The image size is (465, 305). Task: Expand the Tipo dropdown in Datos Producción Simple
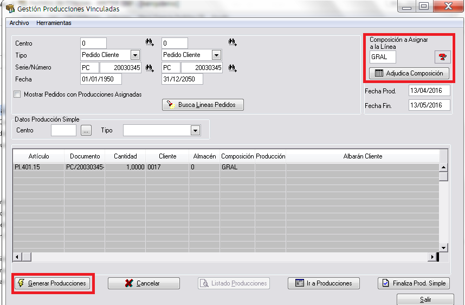[195, 130]
